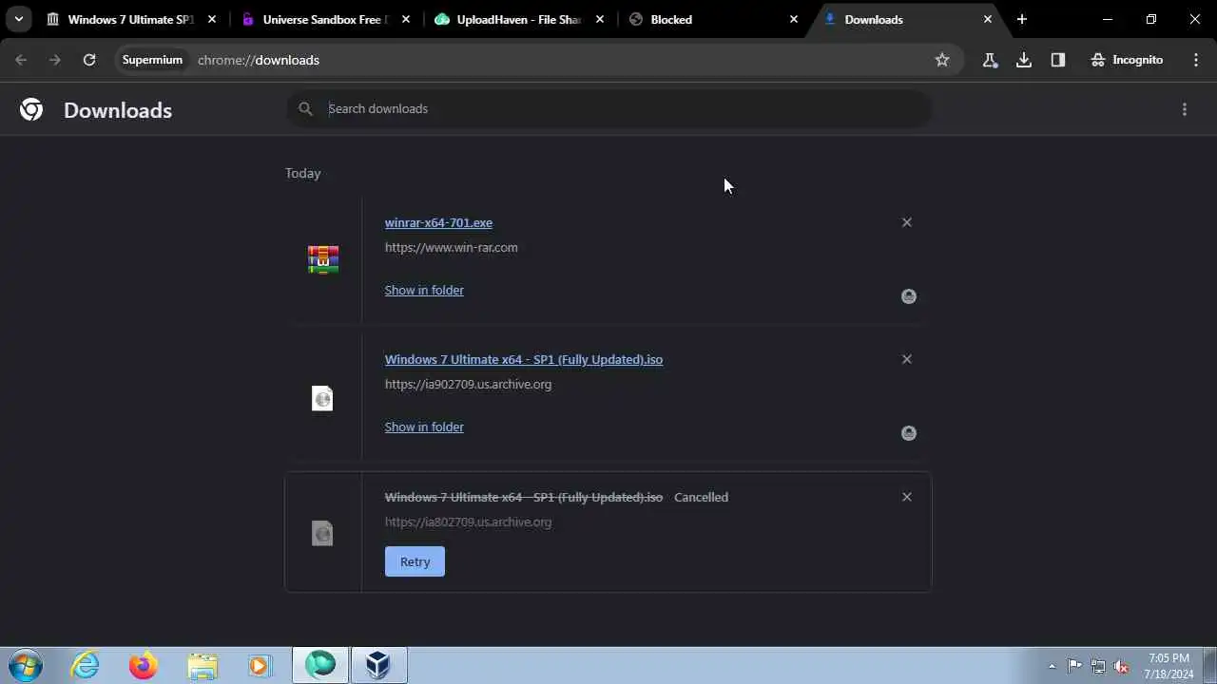Switch to the Blocked tab
The height and width of the screenshot is (684, 1217).
[714, 19]
